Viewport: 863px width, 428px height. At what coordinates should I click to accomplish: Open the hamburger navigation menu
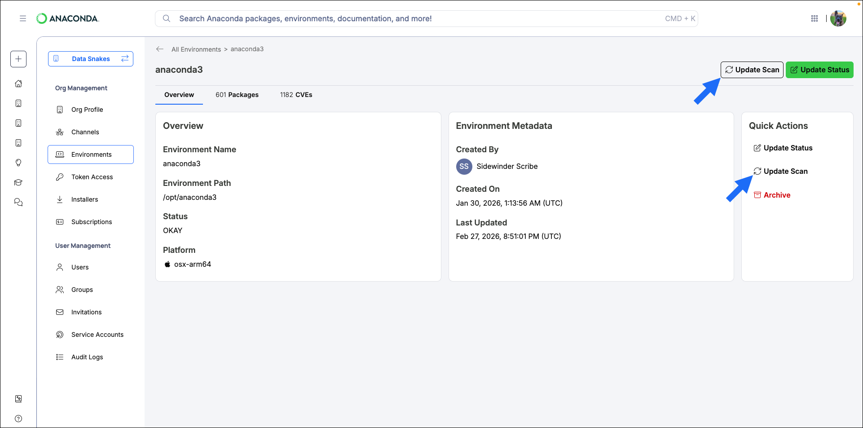[x=23, y=18]
